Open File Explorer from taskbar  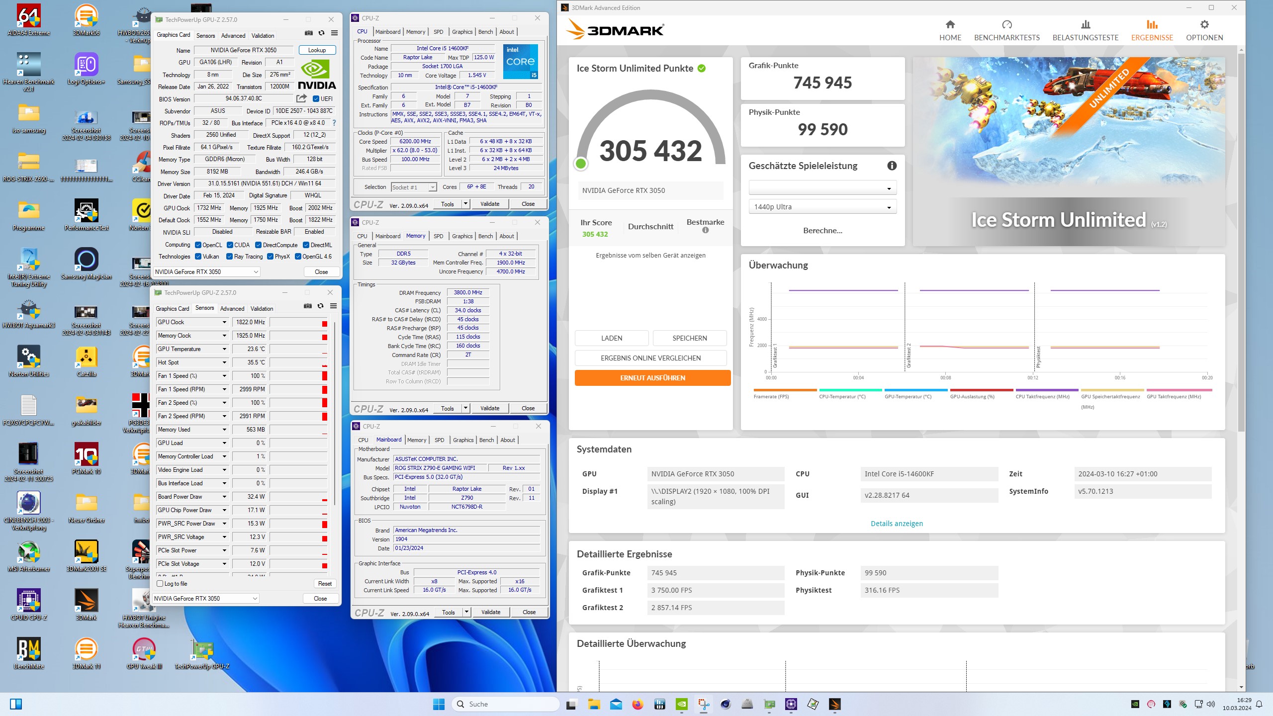click(x=594, y=704)
